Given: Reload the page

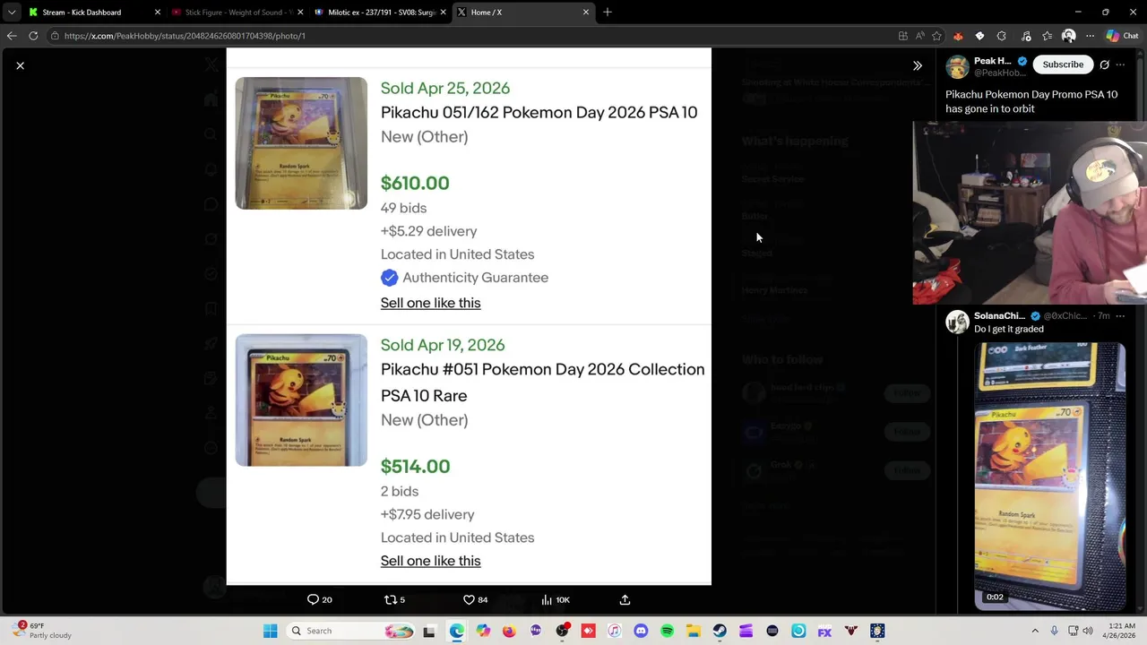Looking at the screenshot, I should (x=33, y=36).
